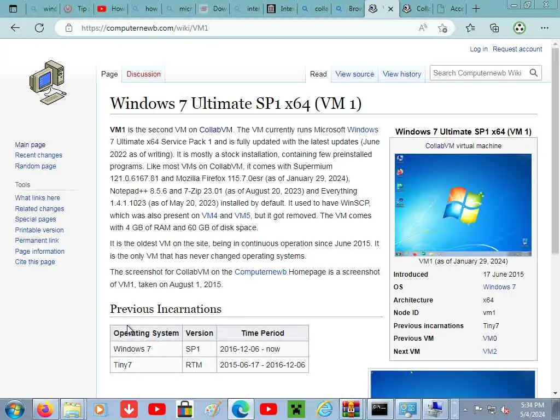This screenshot has height=420, width=560.
Task: Open Related changes link
Action: (39, 208)
